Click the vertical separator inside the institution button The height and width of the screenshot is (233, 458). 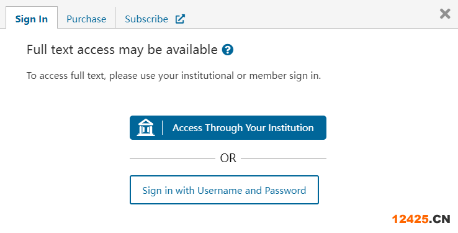pos(162,127)
